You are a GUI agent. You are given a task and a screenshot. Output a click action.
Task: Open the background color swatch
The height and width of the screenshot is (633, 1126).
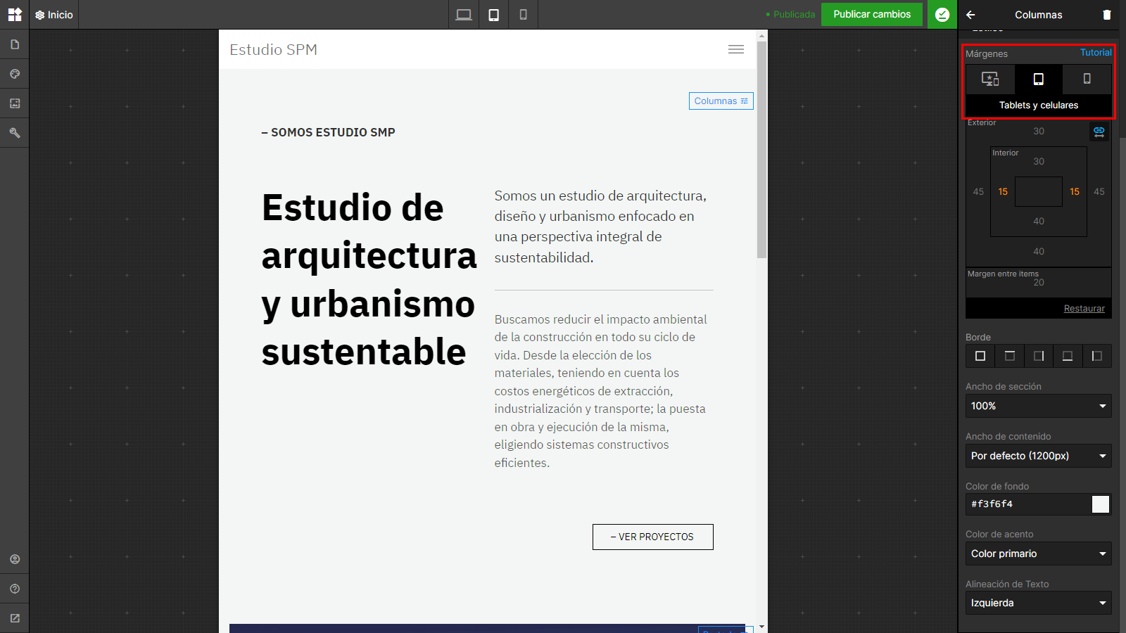pos(1101,504)
